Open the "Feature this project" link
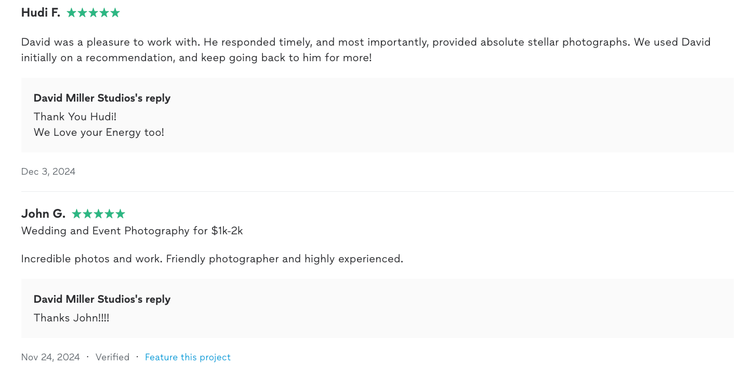This screenshot has width=739, height=366. click(188, 357)
